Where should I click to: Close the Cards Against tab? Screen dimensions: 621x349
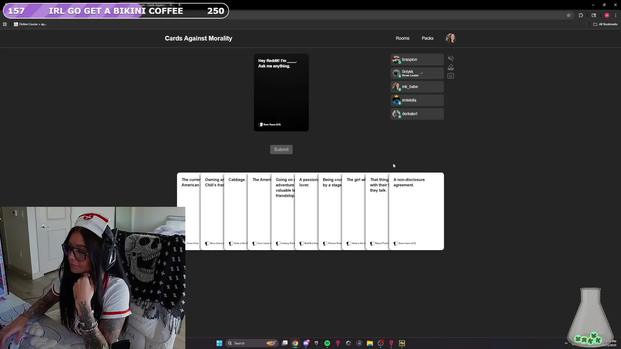(171, 5)
